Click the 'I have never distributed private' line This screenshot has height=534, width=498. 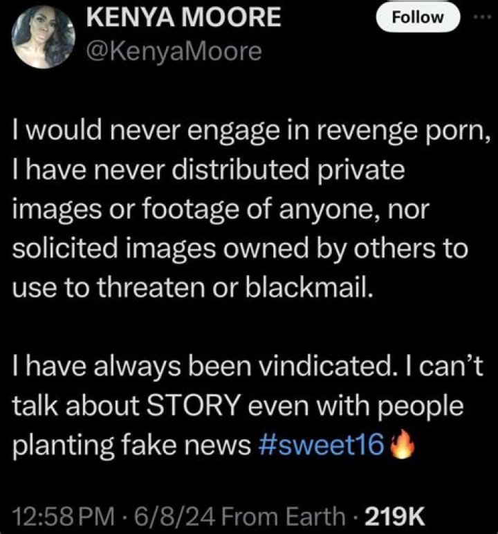click(x=208, y=170)
